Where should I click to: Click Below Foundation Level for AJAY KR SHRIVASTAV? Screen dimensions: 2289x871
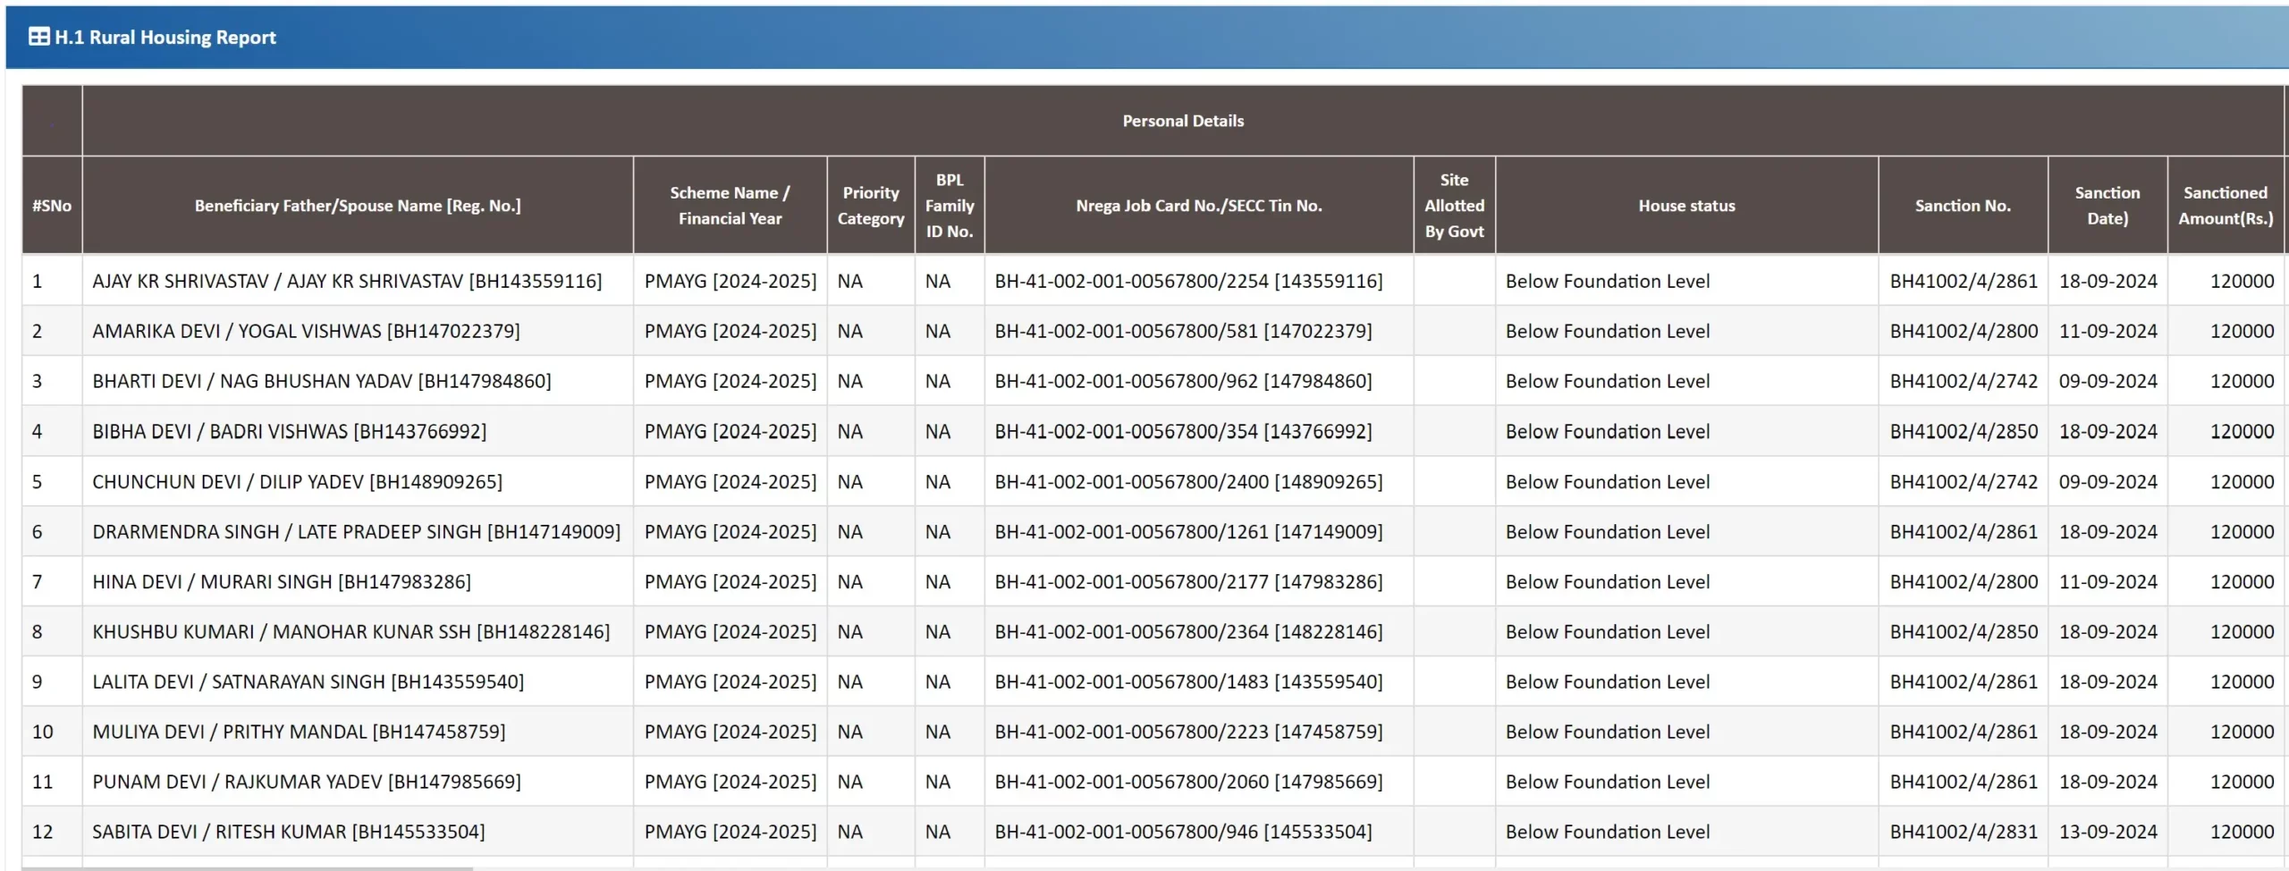(1608, 281)
